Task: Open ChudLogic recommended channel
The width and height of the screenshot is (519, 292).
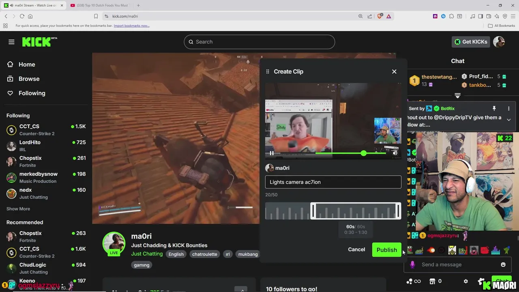Action: (46, 268)
